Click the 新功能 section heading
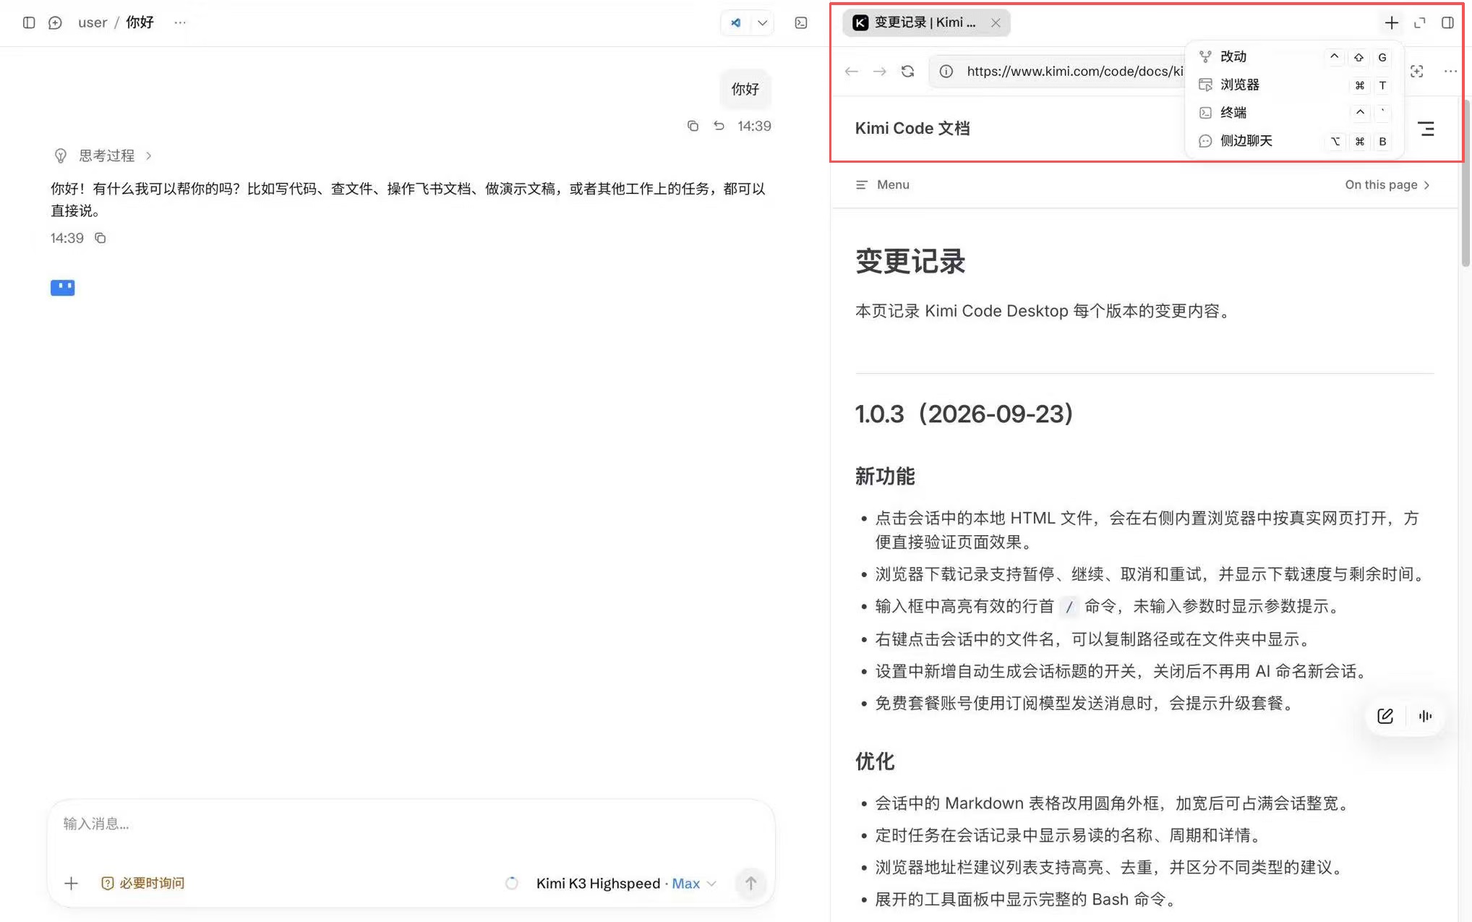The image size is (1472, 922). point(885,476)
